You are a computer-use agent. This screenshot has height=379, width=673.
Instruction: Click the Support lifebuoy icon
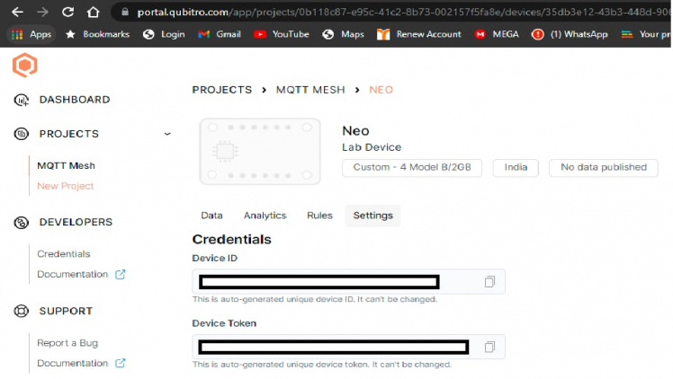(x=21, y=312)
